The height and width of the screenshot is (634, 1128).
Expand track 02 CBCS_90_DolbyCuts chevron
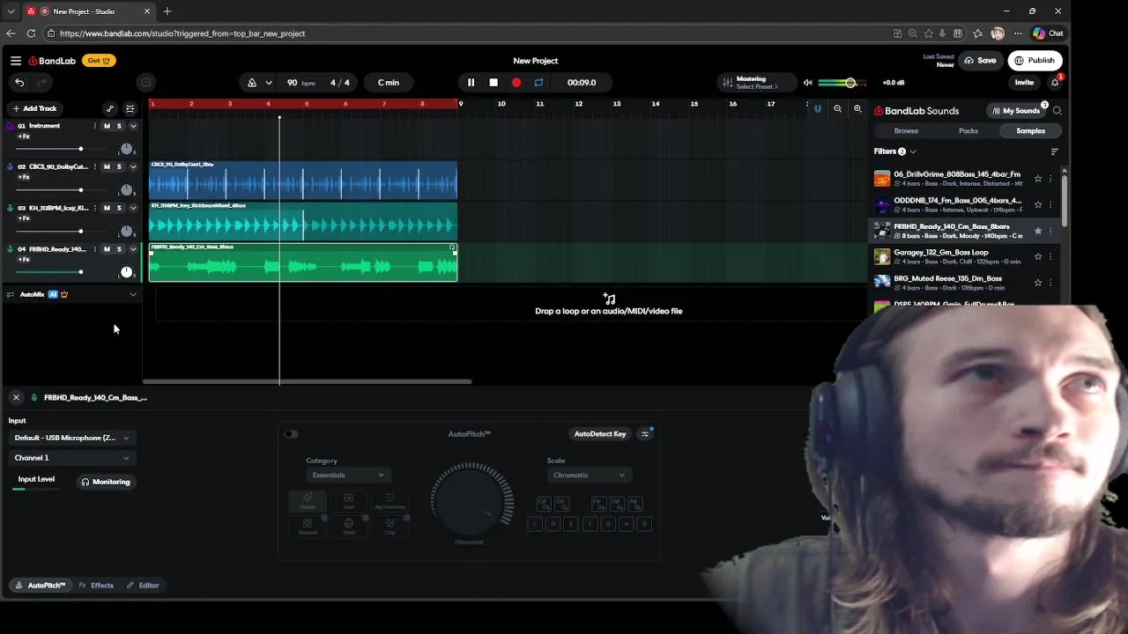click(x=133, y=166)
